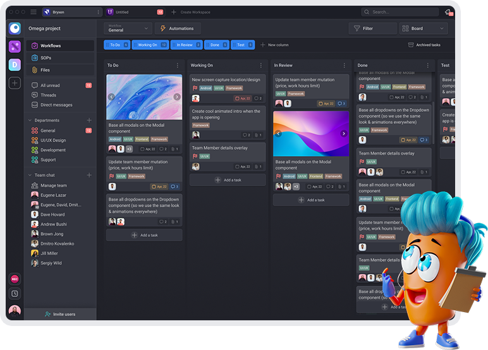
Task: Open Workflows in the sidebar
Action: coord(60,45)
